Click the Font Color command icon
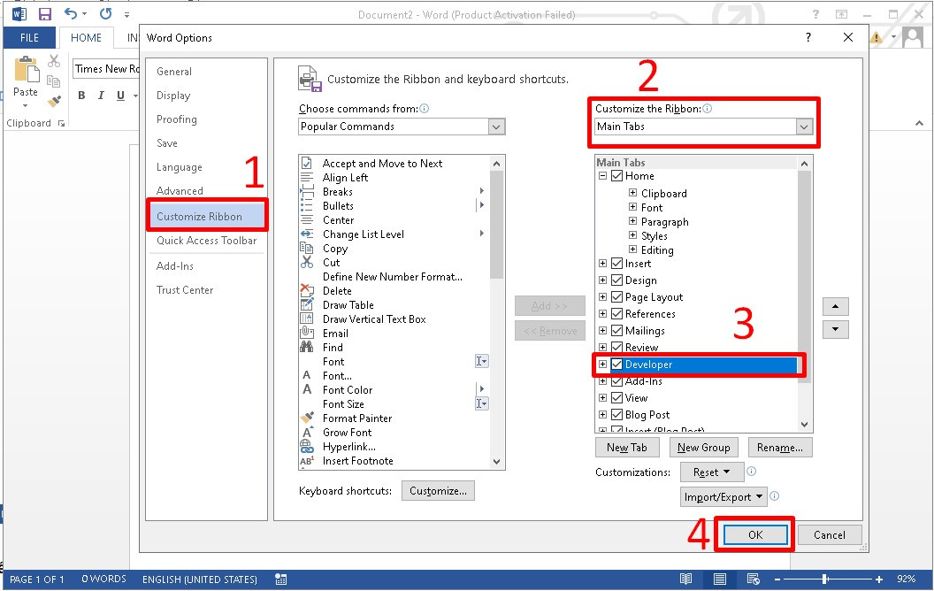The height and width of the screenshot is (591, 934). click(x=306, y=389)
